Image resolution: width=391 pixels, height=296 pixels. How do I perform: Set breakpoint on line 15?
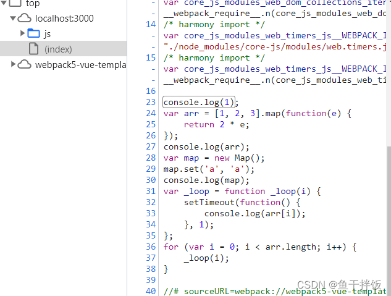pyautogui.click(x=151, y=58)
